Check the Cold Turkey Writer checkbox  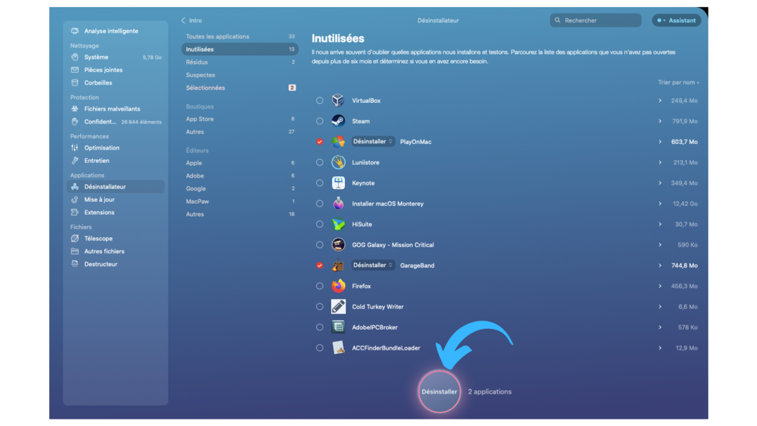[320, 307]
